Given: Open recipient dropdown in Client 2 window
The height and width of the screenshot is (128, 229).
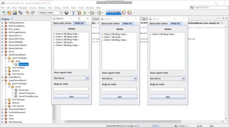Looking at the screenshot, I should coord(135,79).
